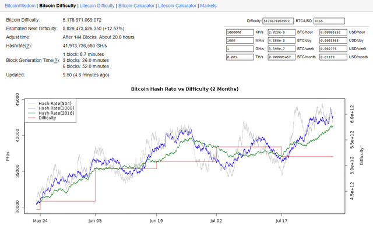Screen dimensions: 373x229
Task: Click the 45000 y-axis label
Action: 17,100
